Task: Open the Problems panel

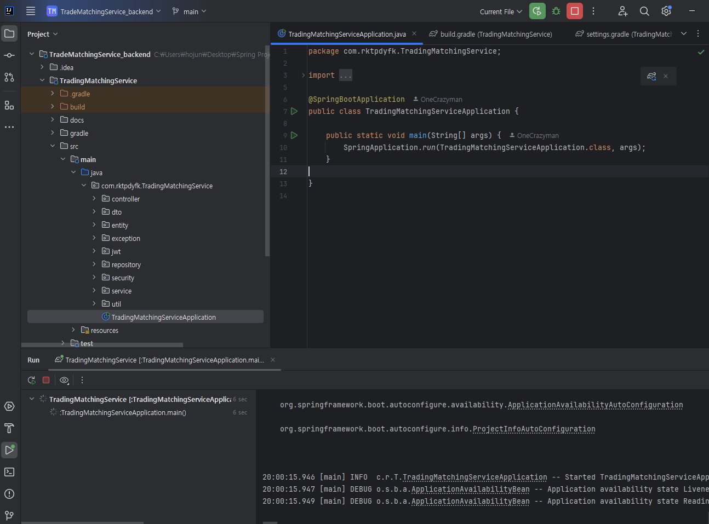Action: click(9, 493)
